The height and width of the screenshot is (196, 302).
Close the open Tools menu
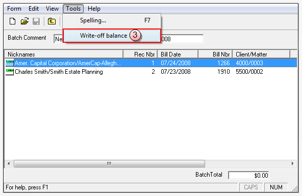pos(73,9)
